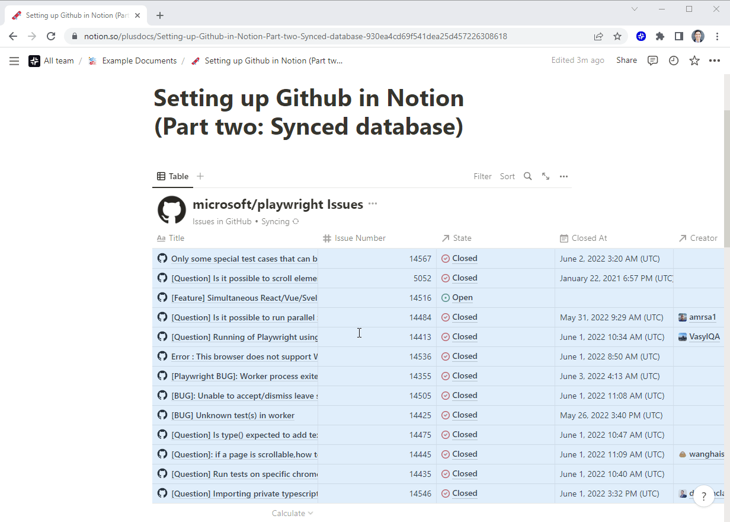The height and width of the screenshot is (522, 730).
Task: Select the 'June 1, 2022 3:32 PM (UTC)' cell
Action: 614,494
